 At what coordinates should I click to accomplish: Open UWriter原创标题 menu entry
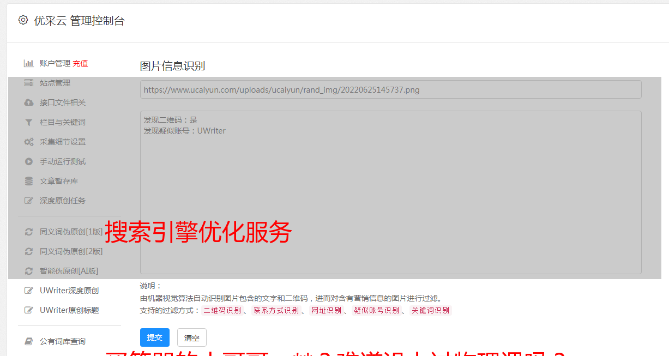tap(69, 310)
